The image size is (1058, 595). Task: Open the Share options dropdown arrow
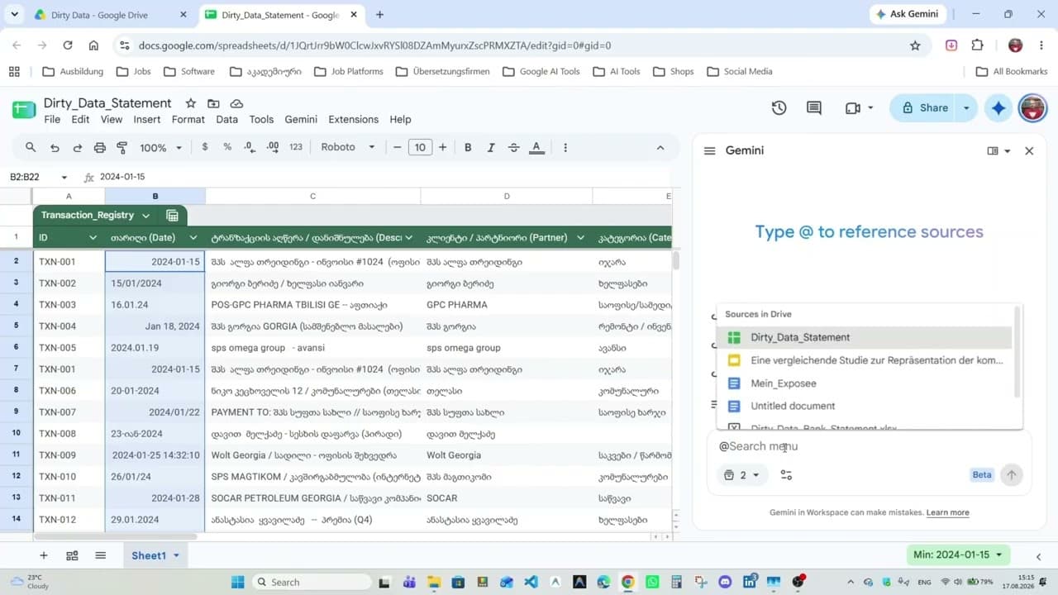pos(966,107)
